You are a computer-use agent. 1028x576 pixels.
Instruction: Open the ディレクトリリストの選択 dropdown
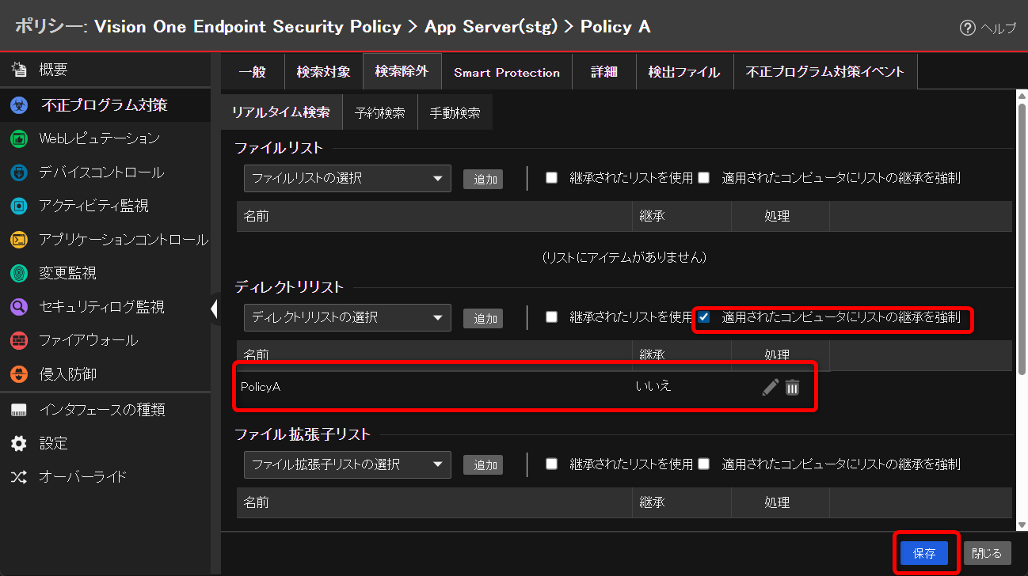coord(348,318)
